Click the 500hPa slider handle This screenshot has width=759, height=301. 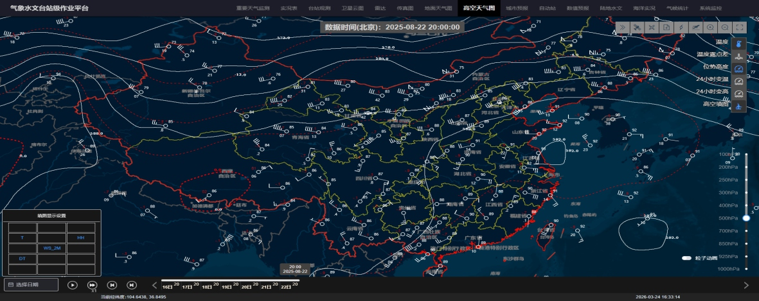pos(746,218)
